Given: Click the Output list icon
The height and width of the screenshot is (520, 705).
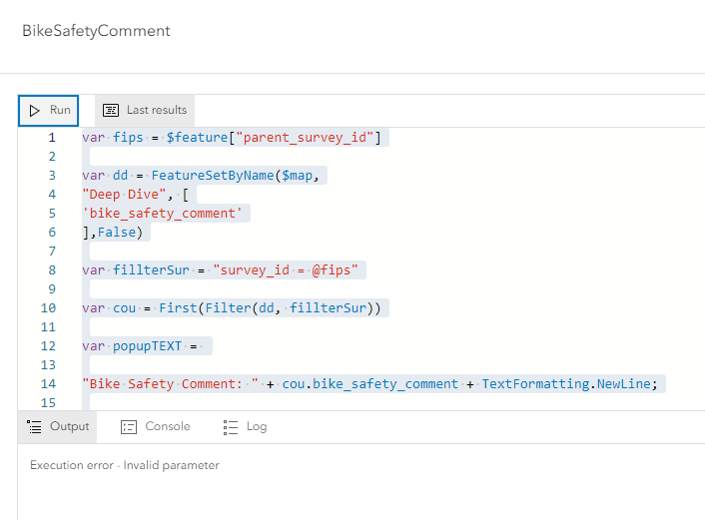Looking at the screenshot, I should tap(34, 426).
